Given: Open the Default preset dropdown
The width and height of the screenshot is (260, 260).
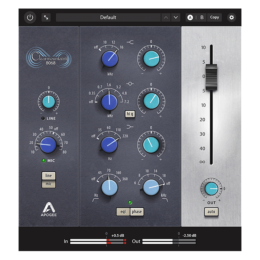Looking at the screenshot, I should tap(108, 17).
